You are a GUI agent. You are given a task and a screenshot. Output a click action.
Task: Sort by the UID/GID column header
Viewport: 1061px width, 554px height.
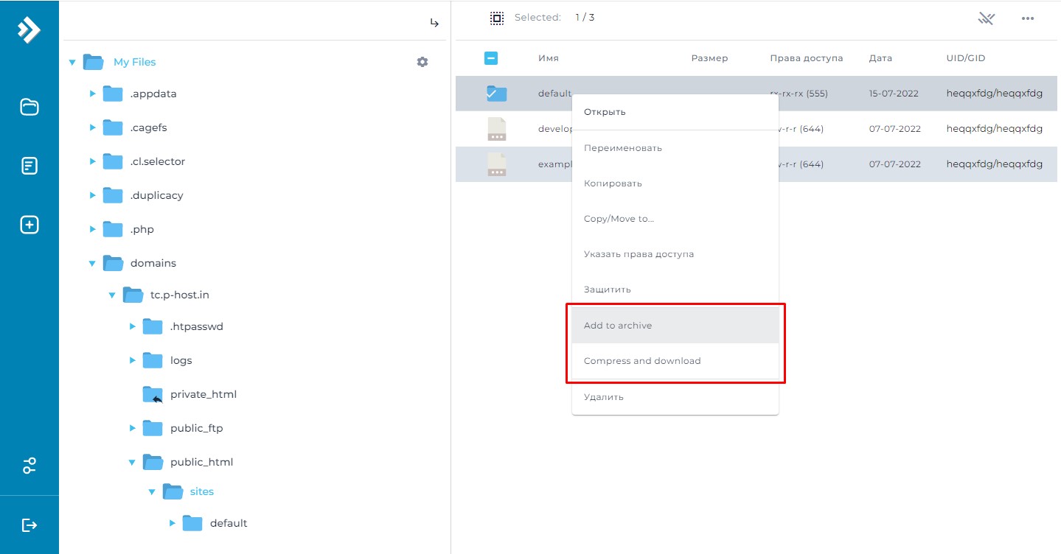coord(966,58)
